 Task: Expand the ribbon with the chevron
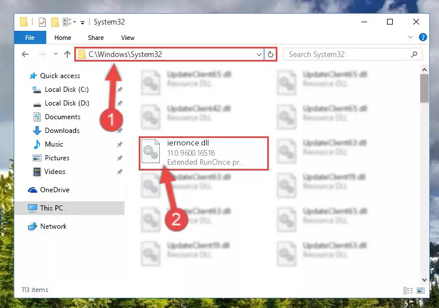[x=410, y=37]
